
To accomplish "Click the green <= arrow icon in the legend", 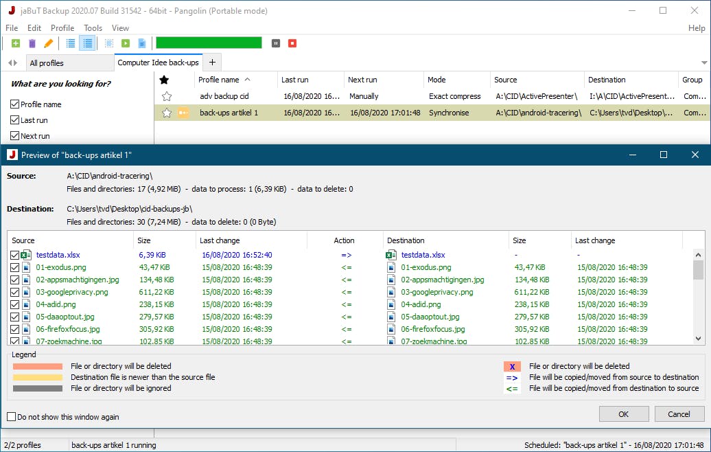I will (512, 389).
